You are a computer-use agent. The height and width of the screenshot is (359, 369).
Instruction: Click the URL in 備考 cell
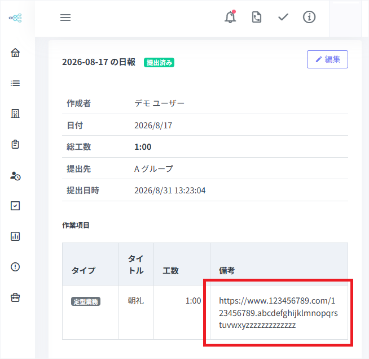pyautogui.click(x=278, y=313)
